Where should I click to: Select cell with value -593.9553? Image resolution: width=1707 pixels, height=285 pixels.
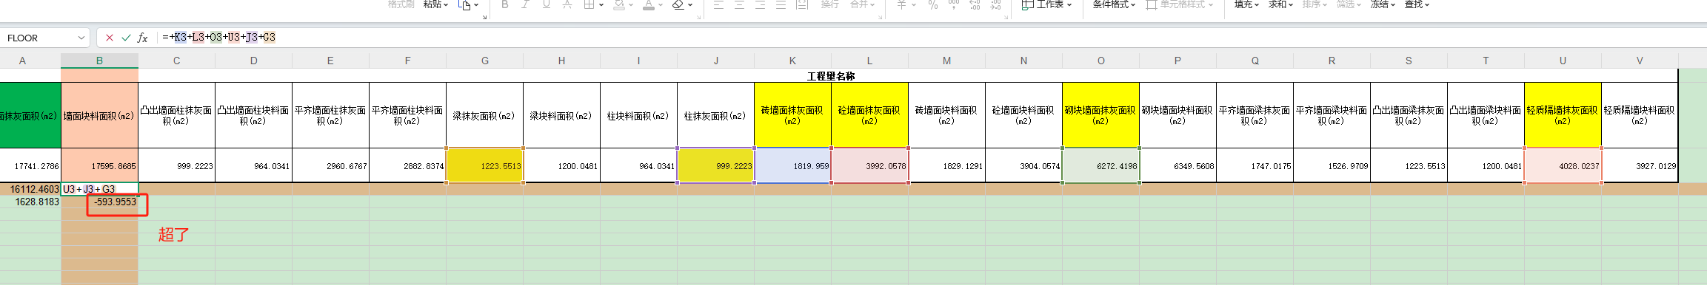[x=100, y=202]
